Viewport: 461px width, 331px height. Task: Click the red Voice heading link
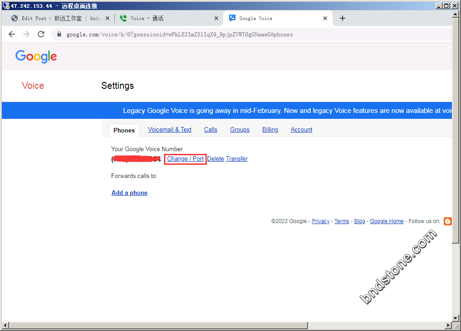[x=33, y=86]
